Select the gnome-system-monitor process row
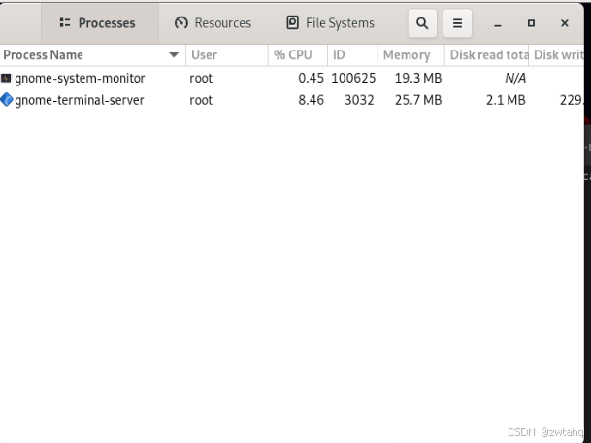 [292, 78]
